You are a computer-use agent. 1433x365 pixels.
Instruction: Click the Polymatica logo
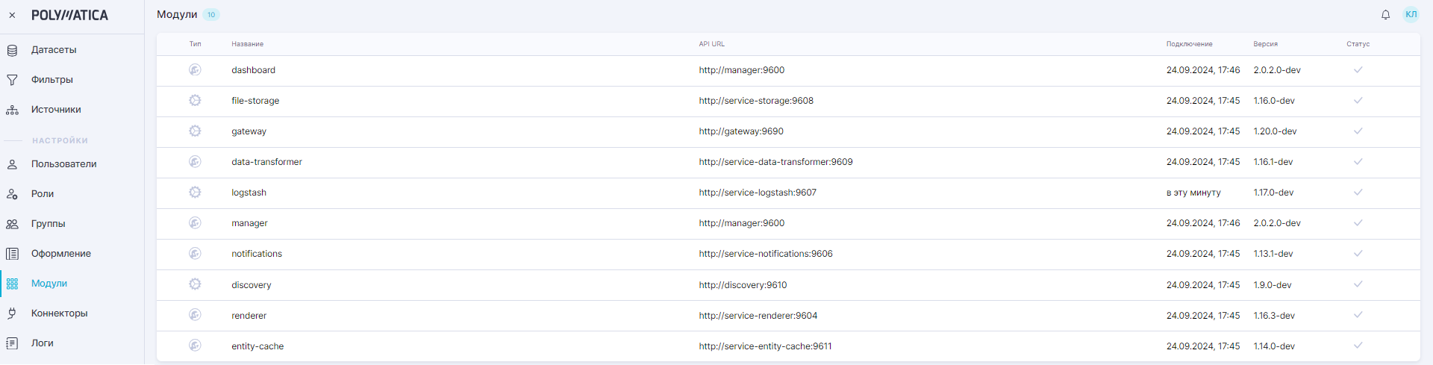pos(69,15)
